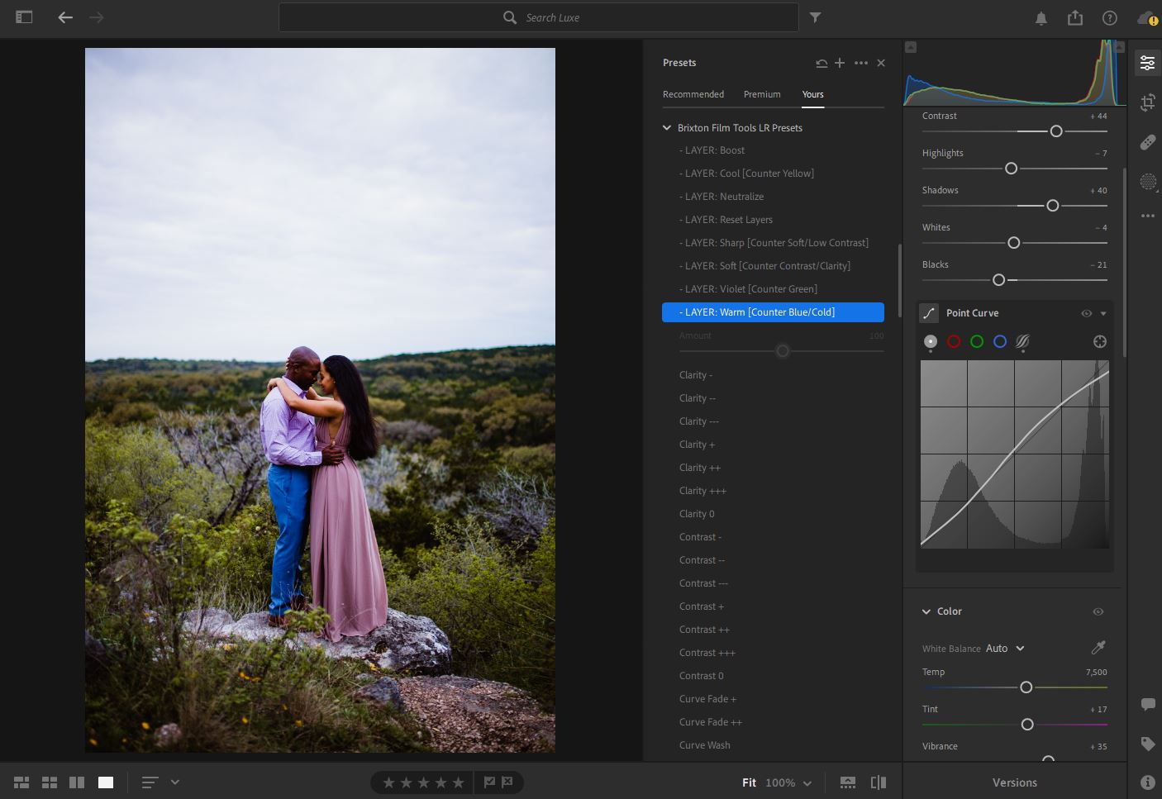Click the filter funnel icon
Image resolution: width=1162 pixels, height=799 pixels.
[x=815, y=17]
